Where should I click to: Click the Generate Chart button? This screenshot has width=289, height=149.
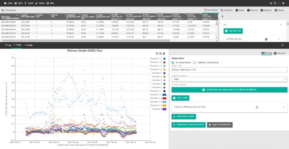coord(183,116)
